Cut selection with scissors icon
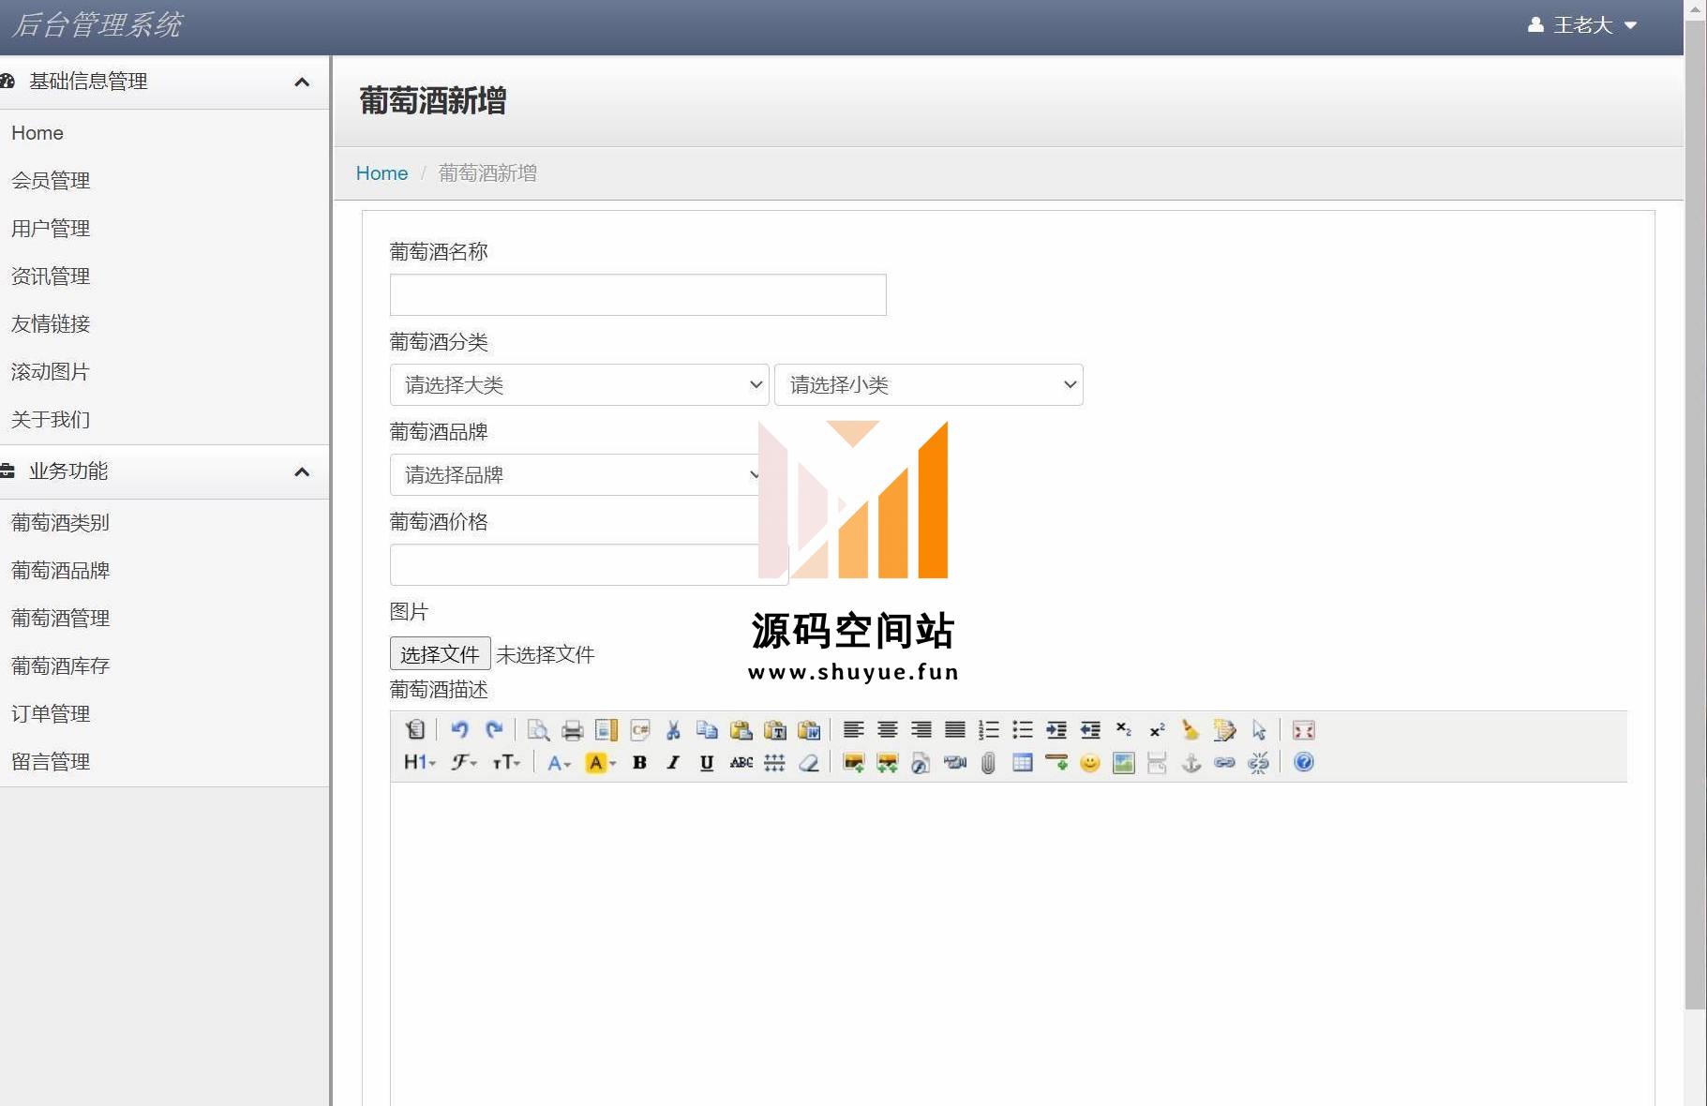The width and height of the screenshot is (1707, 1106). tap(673, 730)
